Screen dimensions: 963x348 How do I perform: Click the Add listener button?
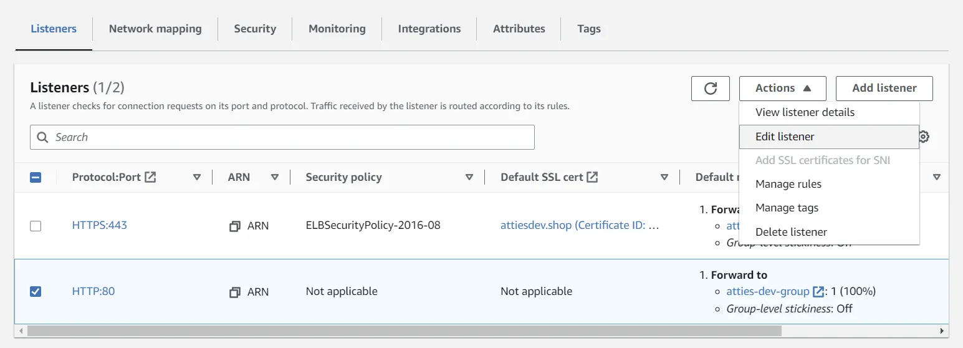click(884, 89)
